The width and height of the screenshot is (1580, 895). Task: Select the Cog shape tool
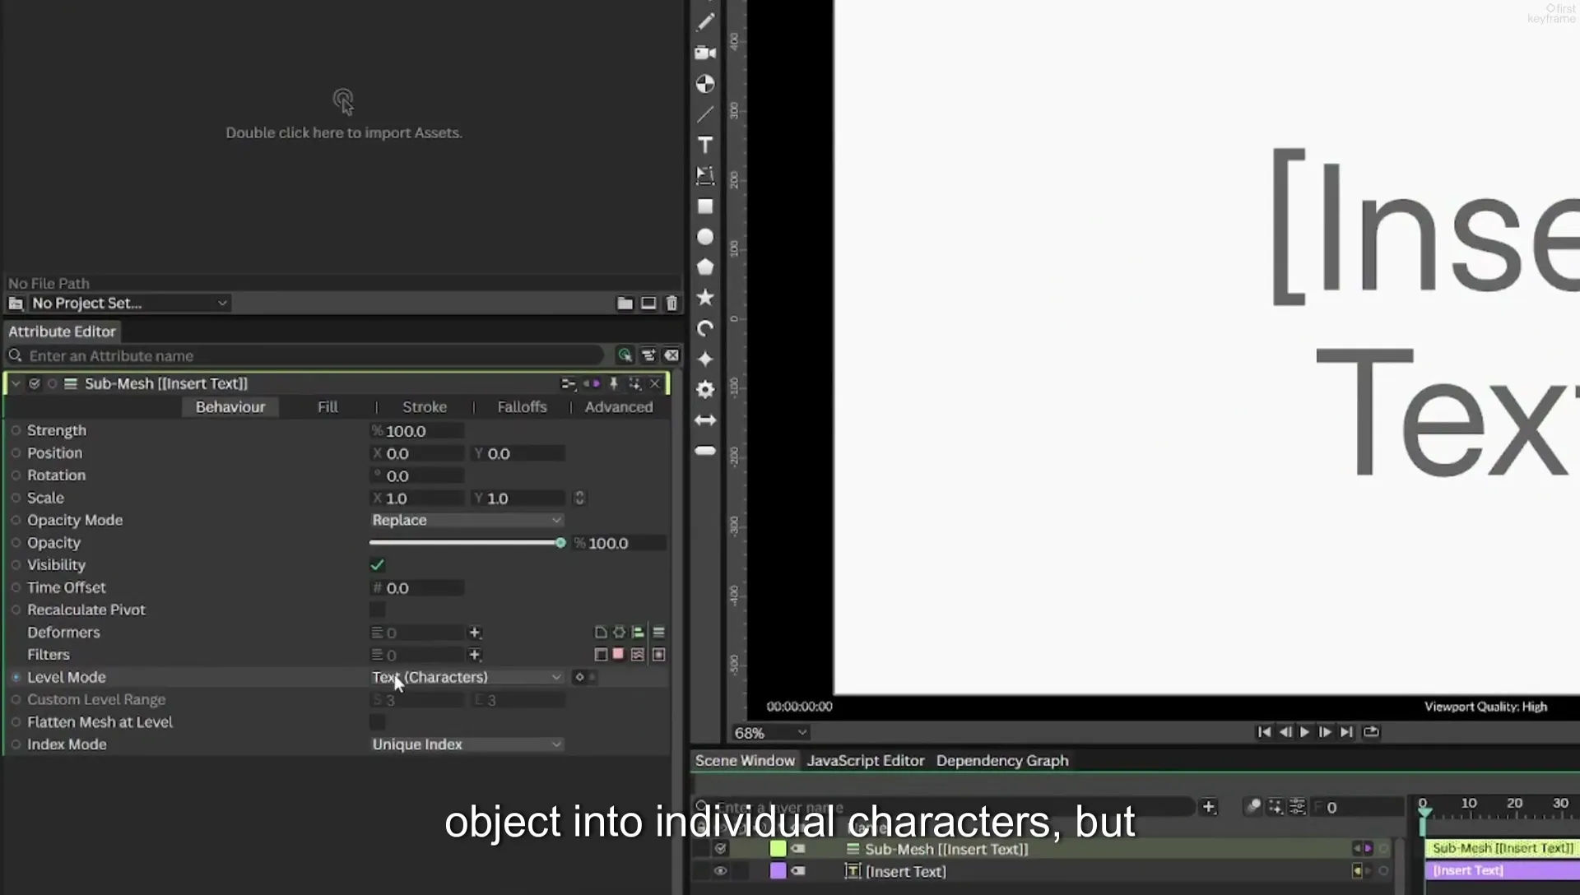point(705,389)
